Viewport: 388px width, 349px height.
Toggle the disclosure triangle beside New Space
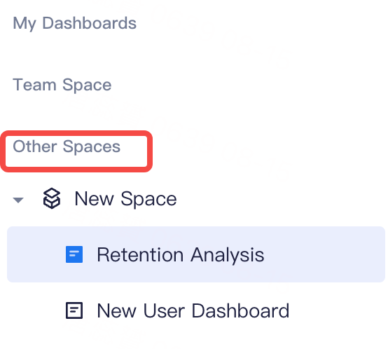point(18,200)
